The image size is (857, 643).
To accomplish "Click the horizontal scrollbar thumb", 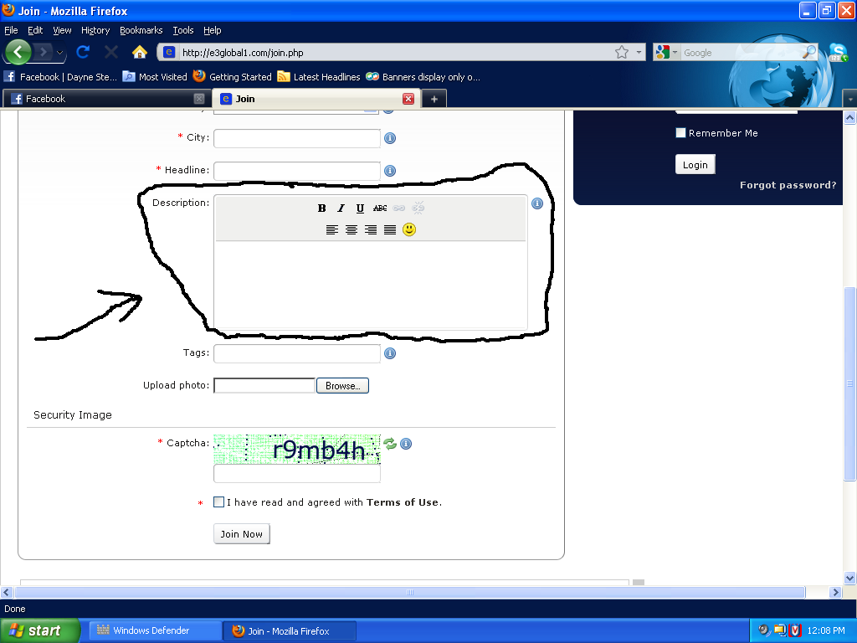I will (410, 592).
